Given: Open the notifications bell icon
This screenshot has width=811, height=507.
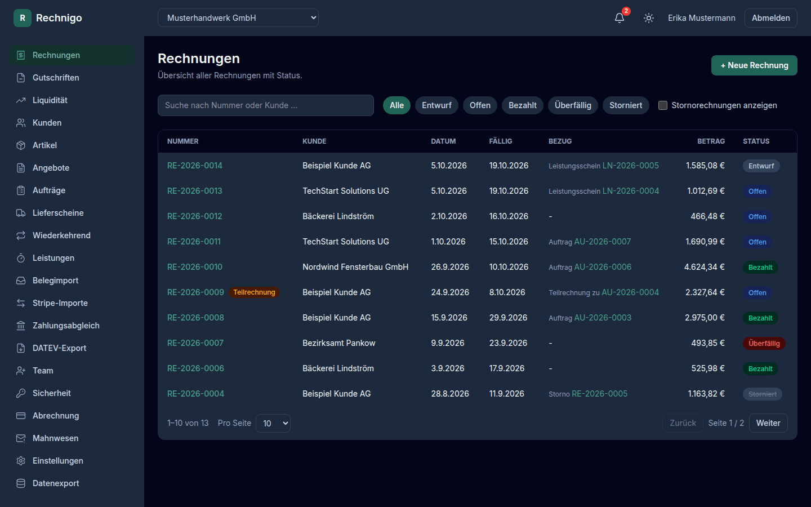Looking at the screenshot, I should pyautogui.click(x=620, y=18).
